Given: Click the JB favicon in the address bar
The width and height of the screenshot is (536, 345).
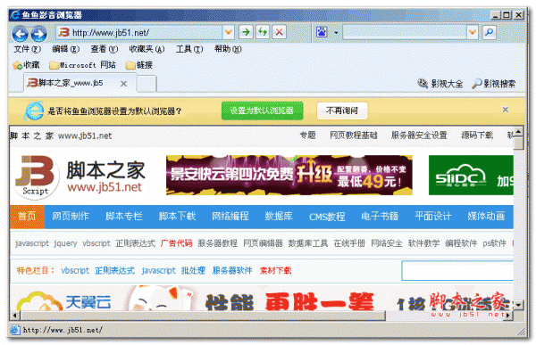Looking at the screenshot, I should coord(64,32).
